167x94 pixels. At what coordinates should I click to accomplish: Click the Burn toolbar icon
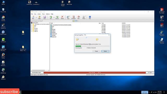pos(79,17)
